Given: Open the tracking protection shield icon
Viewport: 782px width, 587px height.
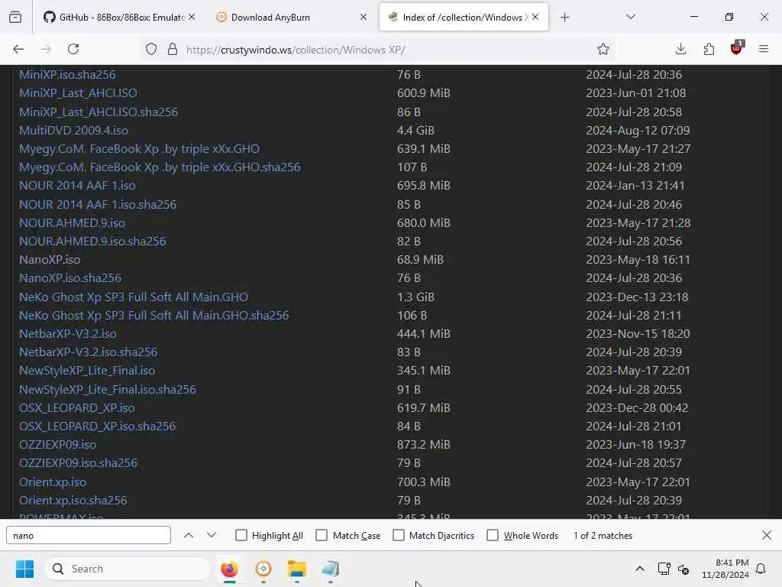Looking at the screenshot, I should [x=151, y=49].
